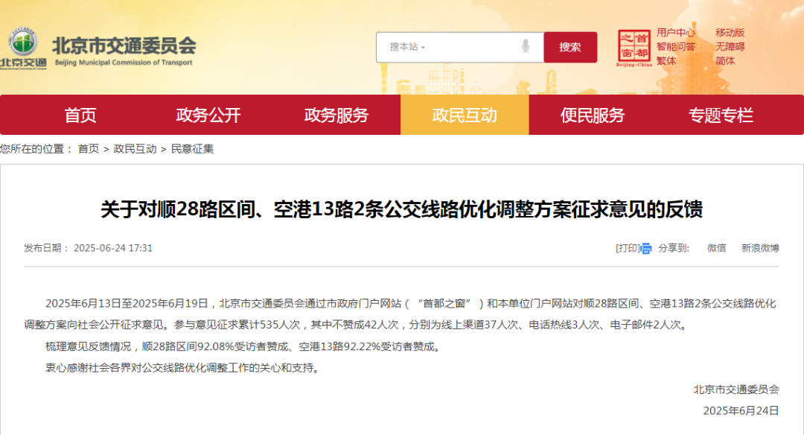804x435 pixels.
Task: Open 移动版 mobile version link
Action: (x=730, y=32)
